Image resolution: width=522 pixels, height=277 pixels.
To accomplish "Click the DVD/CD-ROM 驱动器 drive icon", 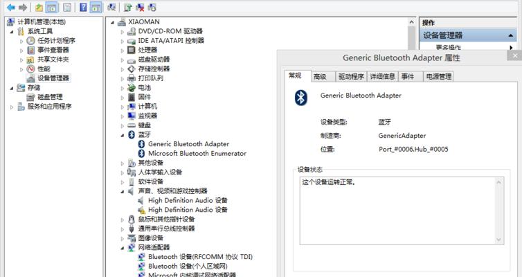I will click(x=132, y=31).
